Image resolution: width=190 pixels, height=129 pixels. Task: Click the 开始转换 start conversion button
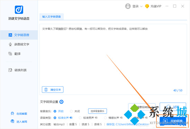tap(173, 121)
